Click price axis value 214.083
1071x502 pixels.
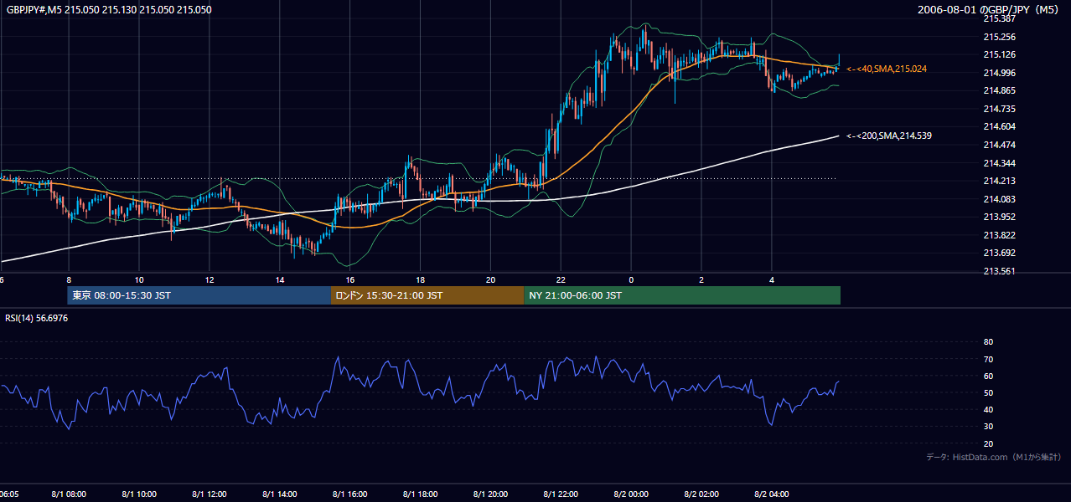(x=999, y=199)
